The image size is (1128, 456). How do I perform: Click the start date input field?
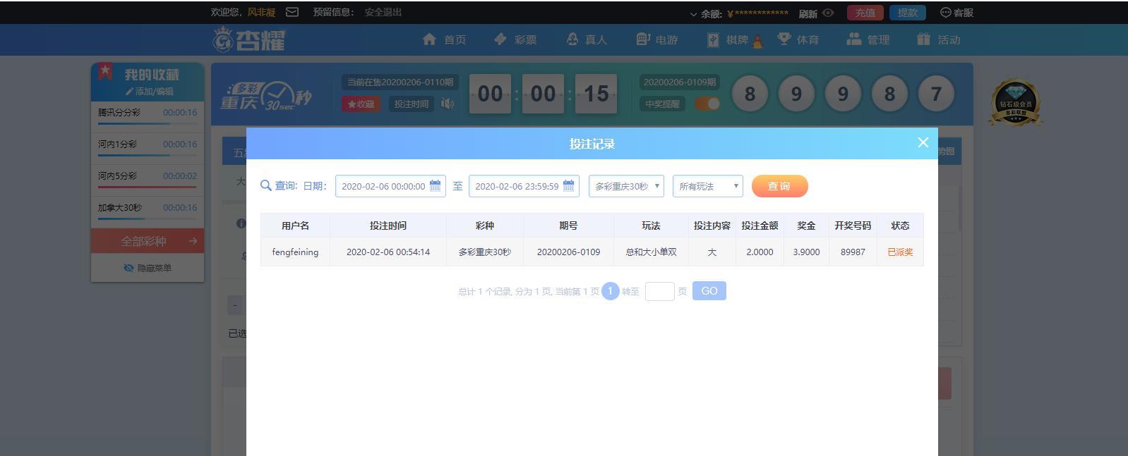390,186
